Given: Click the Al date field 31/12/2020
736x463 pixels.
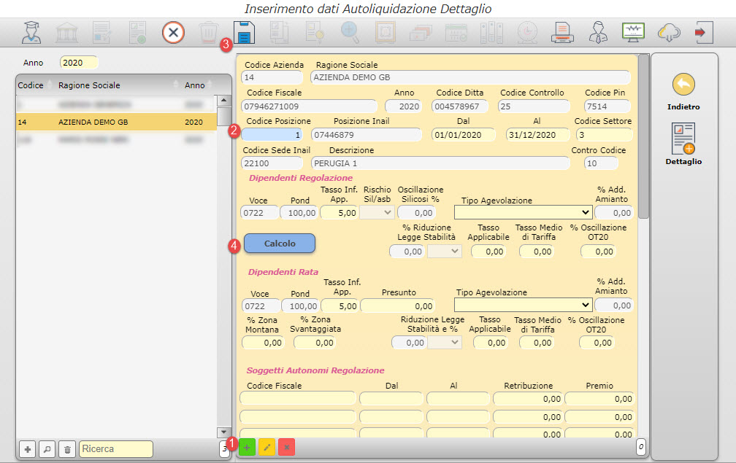Looking at the screenshot, I should pos(538,135).
